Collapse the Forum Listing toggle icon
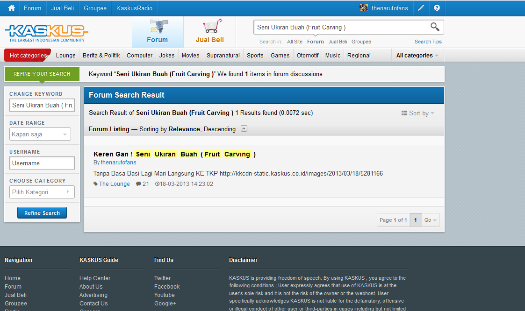Viewport: 525px width, 311px height. (244, 128)
